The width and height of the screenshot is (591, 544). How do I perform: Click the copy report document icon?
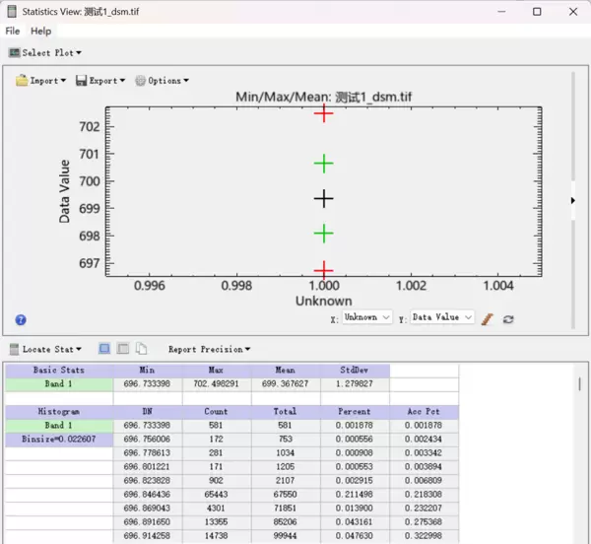point(142,349)
